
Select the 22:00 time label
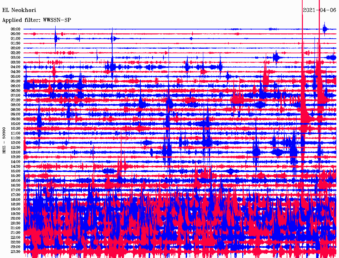tap(16, 237)
